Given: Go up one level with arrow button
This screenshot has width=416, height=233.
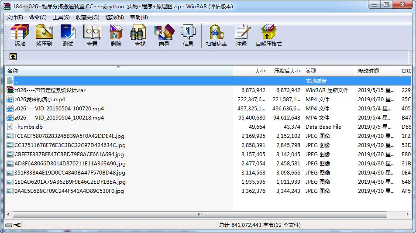Looking at the screenshot, I should pyautogui.click(x=13, y=57).
